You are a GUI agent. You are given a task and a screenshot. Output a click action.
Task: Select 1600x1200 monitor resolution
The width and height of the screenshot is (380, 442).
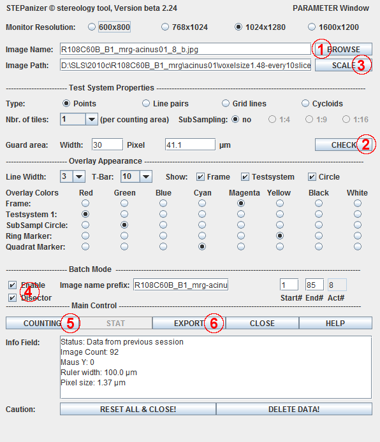[312, 27]
